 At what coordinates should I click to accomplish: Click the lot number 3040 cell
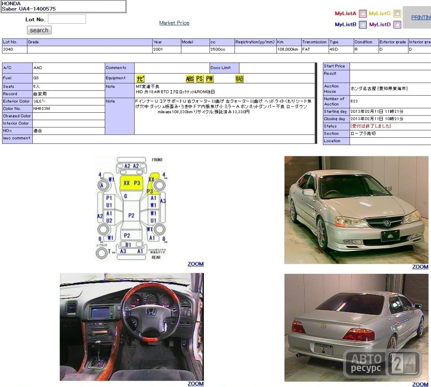[15, 50]
